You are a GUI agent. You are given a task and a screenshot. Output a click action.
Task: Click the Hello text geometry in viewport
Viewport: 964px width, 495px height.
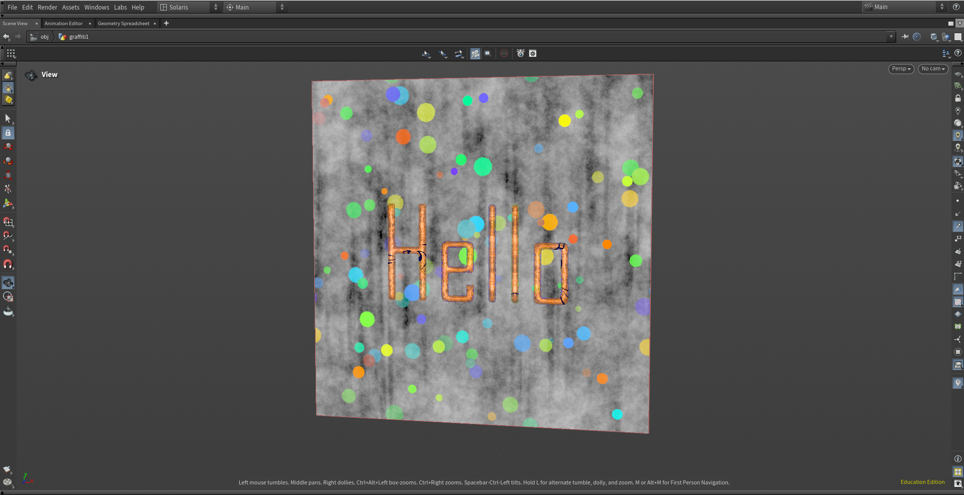pyautogui.click(x=478, y=253)
